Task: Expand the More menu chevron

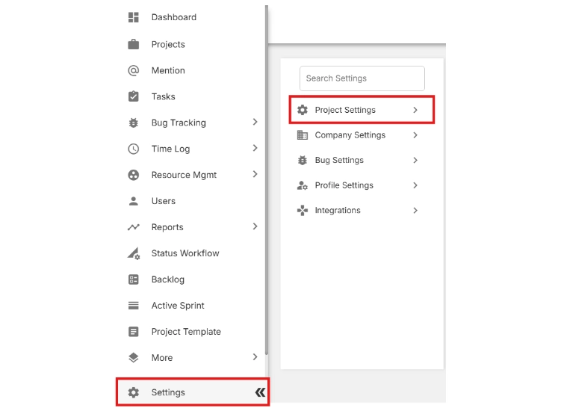Action: pyautogui.click(x=255, y=357)
